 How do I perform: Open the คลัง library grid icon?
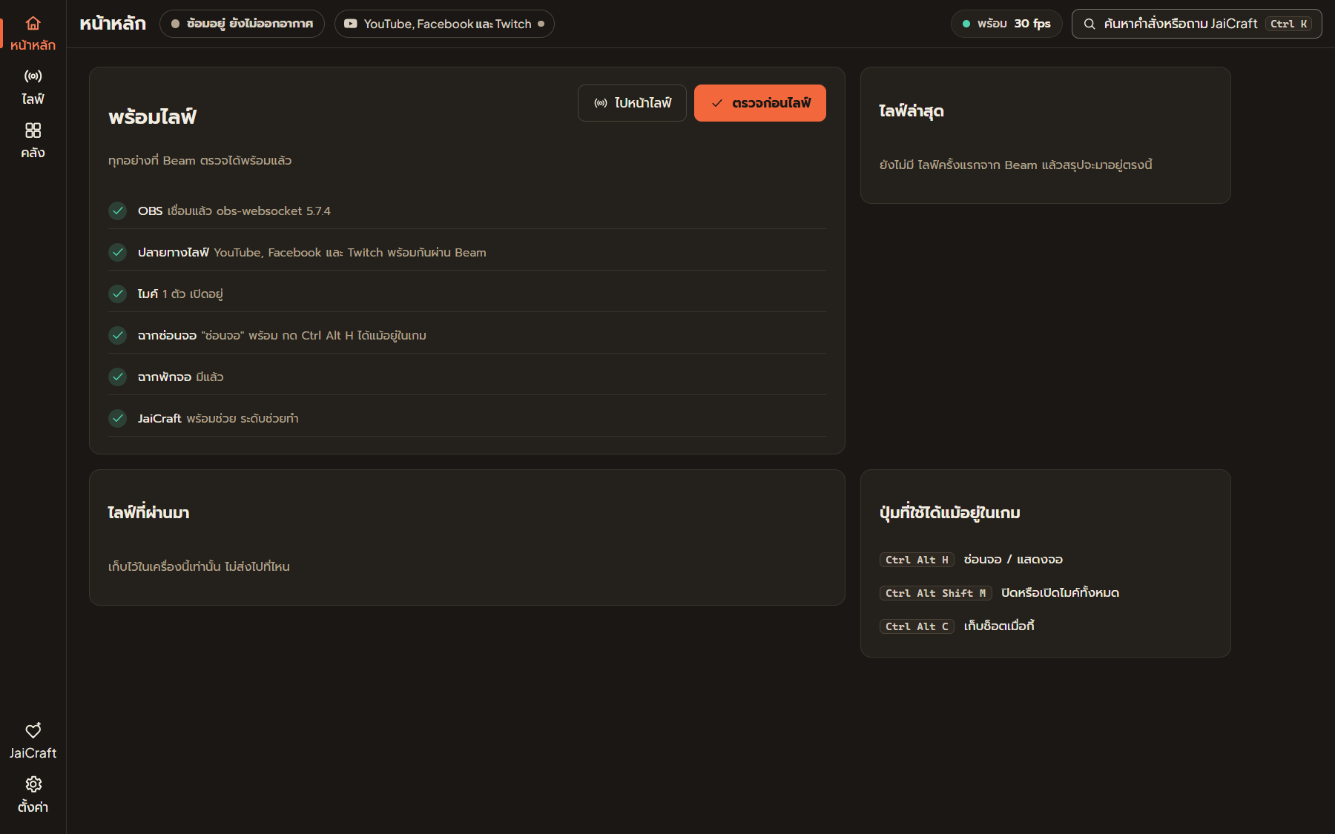click(x=33, y=130)
